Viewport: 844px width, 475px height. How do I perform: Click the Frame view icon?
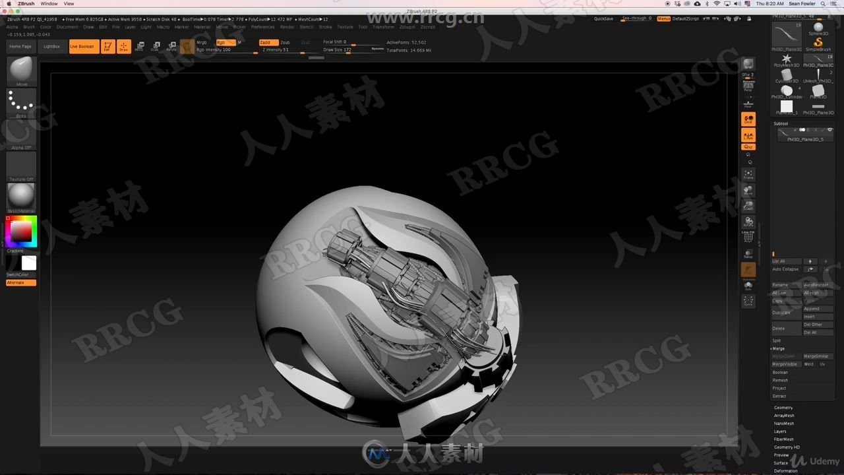(x=748, y=174)
